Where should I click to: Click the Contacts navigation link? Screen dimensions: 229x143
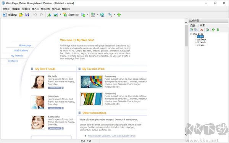[x=13, y=61]
